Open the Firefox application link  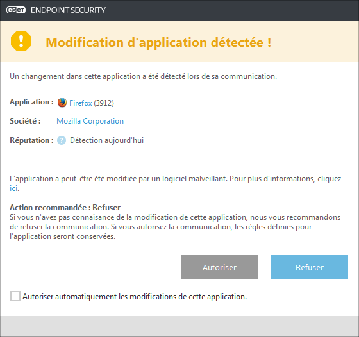tap(81, 103)
